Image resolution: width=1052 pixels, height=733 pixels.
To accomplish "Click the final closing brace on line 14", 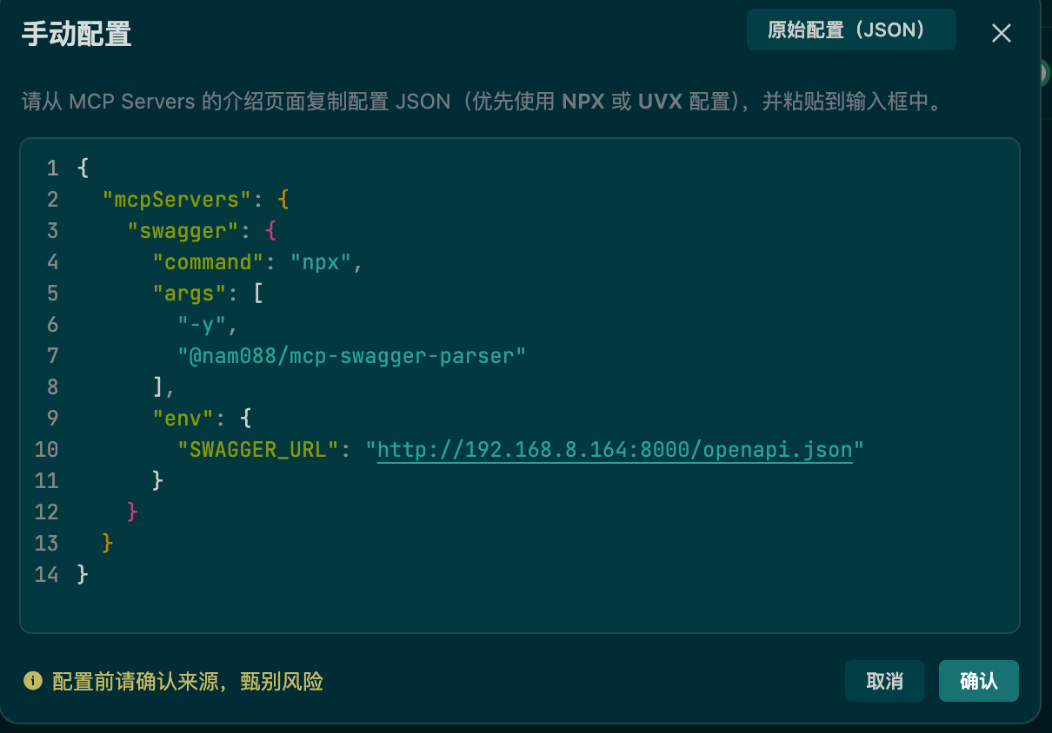I will pyautogui.click(x=80, y=574).
